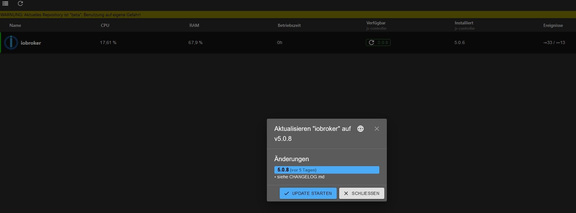Click the RAM column header
This screenshot has width=576, height=213.
(194, 25)
